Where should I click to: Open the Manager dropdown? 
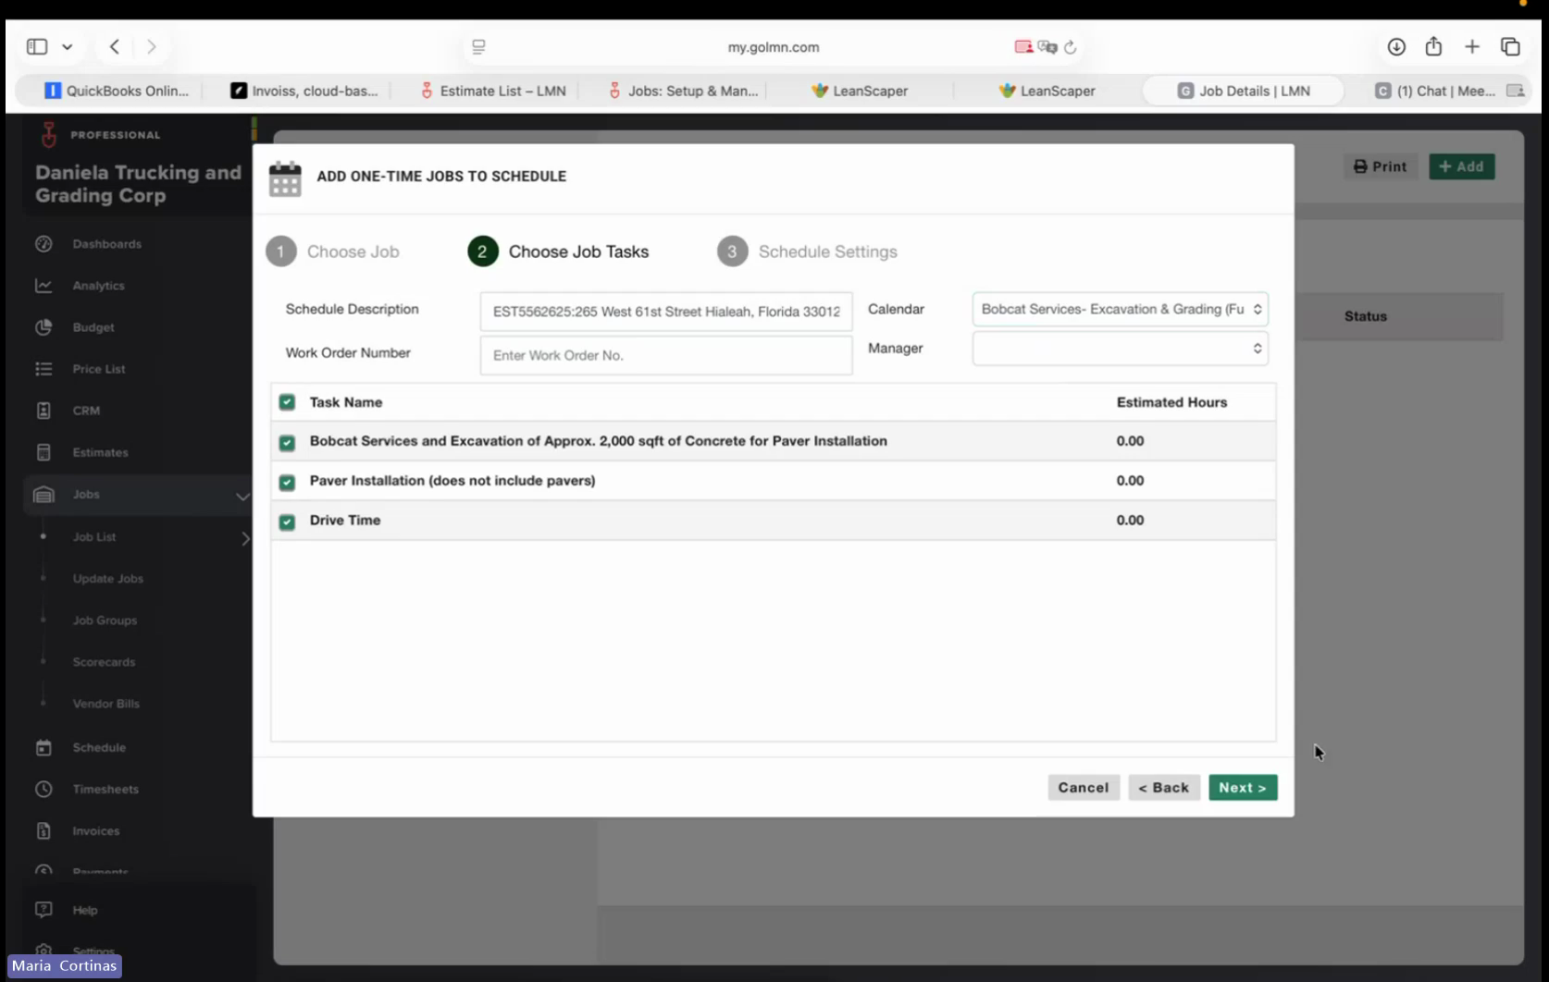click(x=1120, y=349)
